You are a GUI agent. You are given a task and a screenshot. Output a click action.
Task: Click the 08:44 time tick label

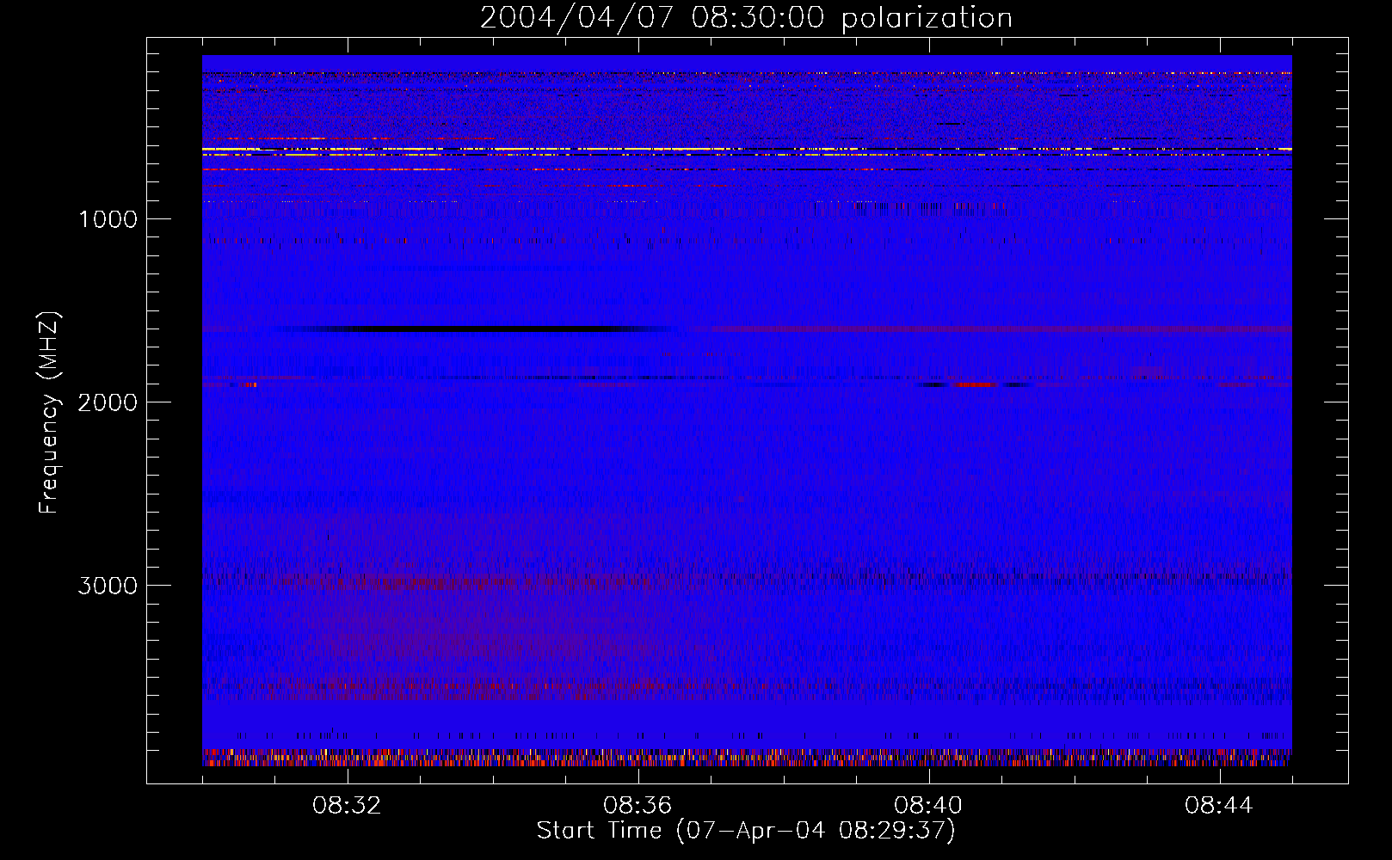[1219, 806]
